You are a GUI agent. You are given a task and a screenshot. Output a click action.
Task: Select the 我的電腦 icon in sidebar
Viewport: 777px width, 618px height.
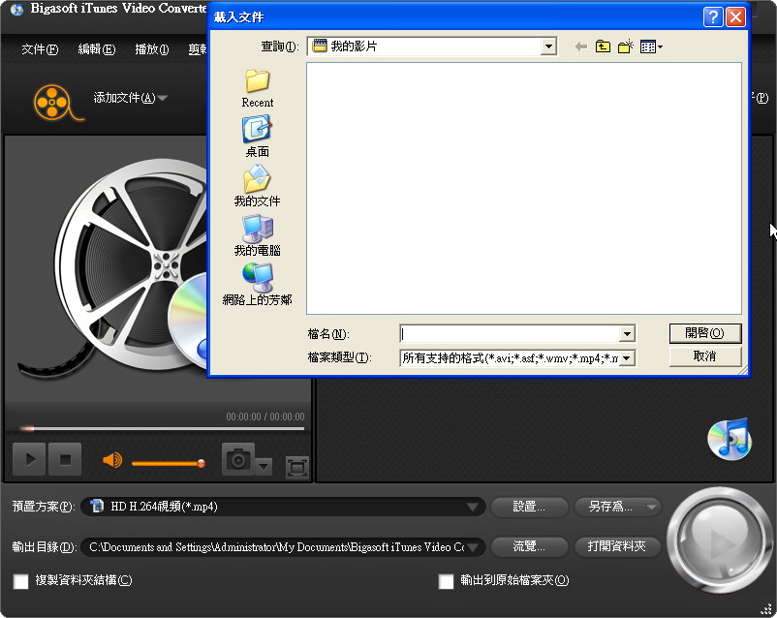point(257,230)
